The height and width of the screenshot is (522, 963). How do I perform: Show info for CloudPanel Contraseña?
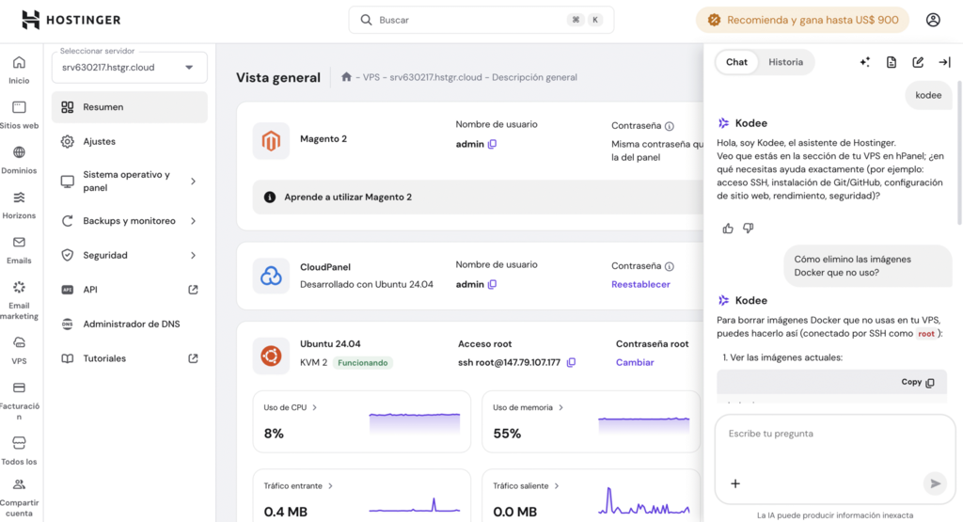[x=670, y=266]
